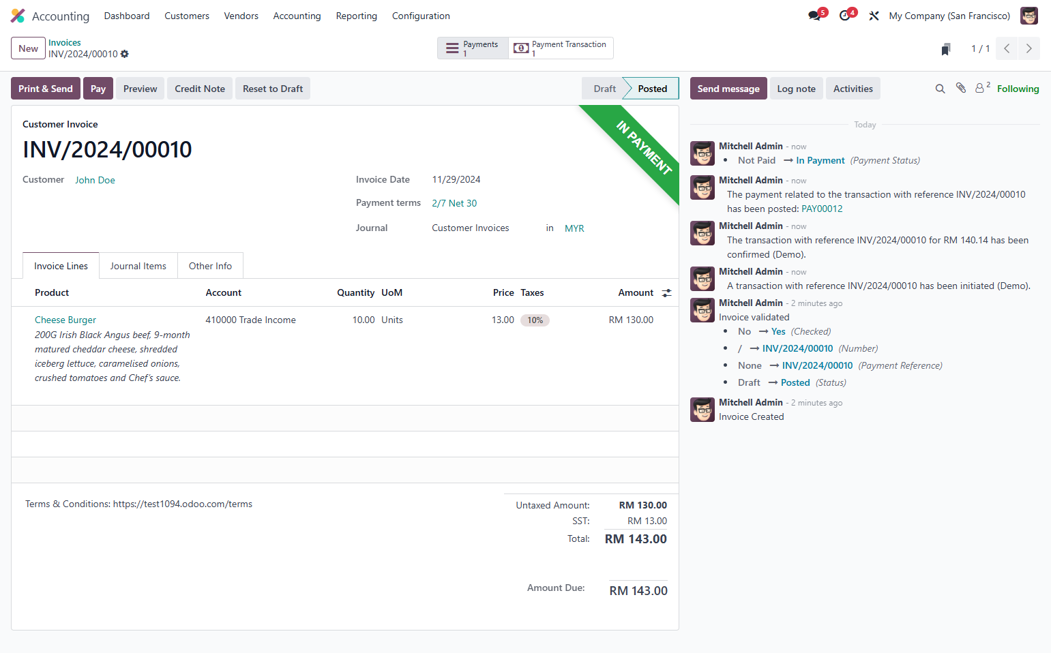Open the Accounting app home logo
This screenshot has height=653, width=1051.
click(18, 16)
